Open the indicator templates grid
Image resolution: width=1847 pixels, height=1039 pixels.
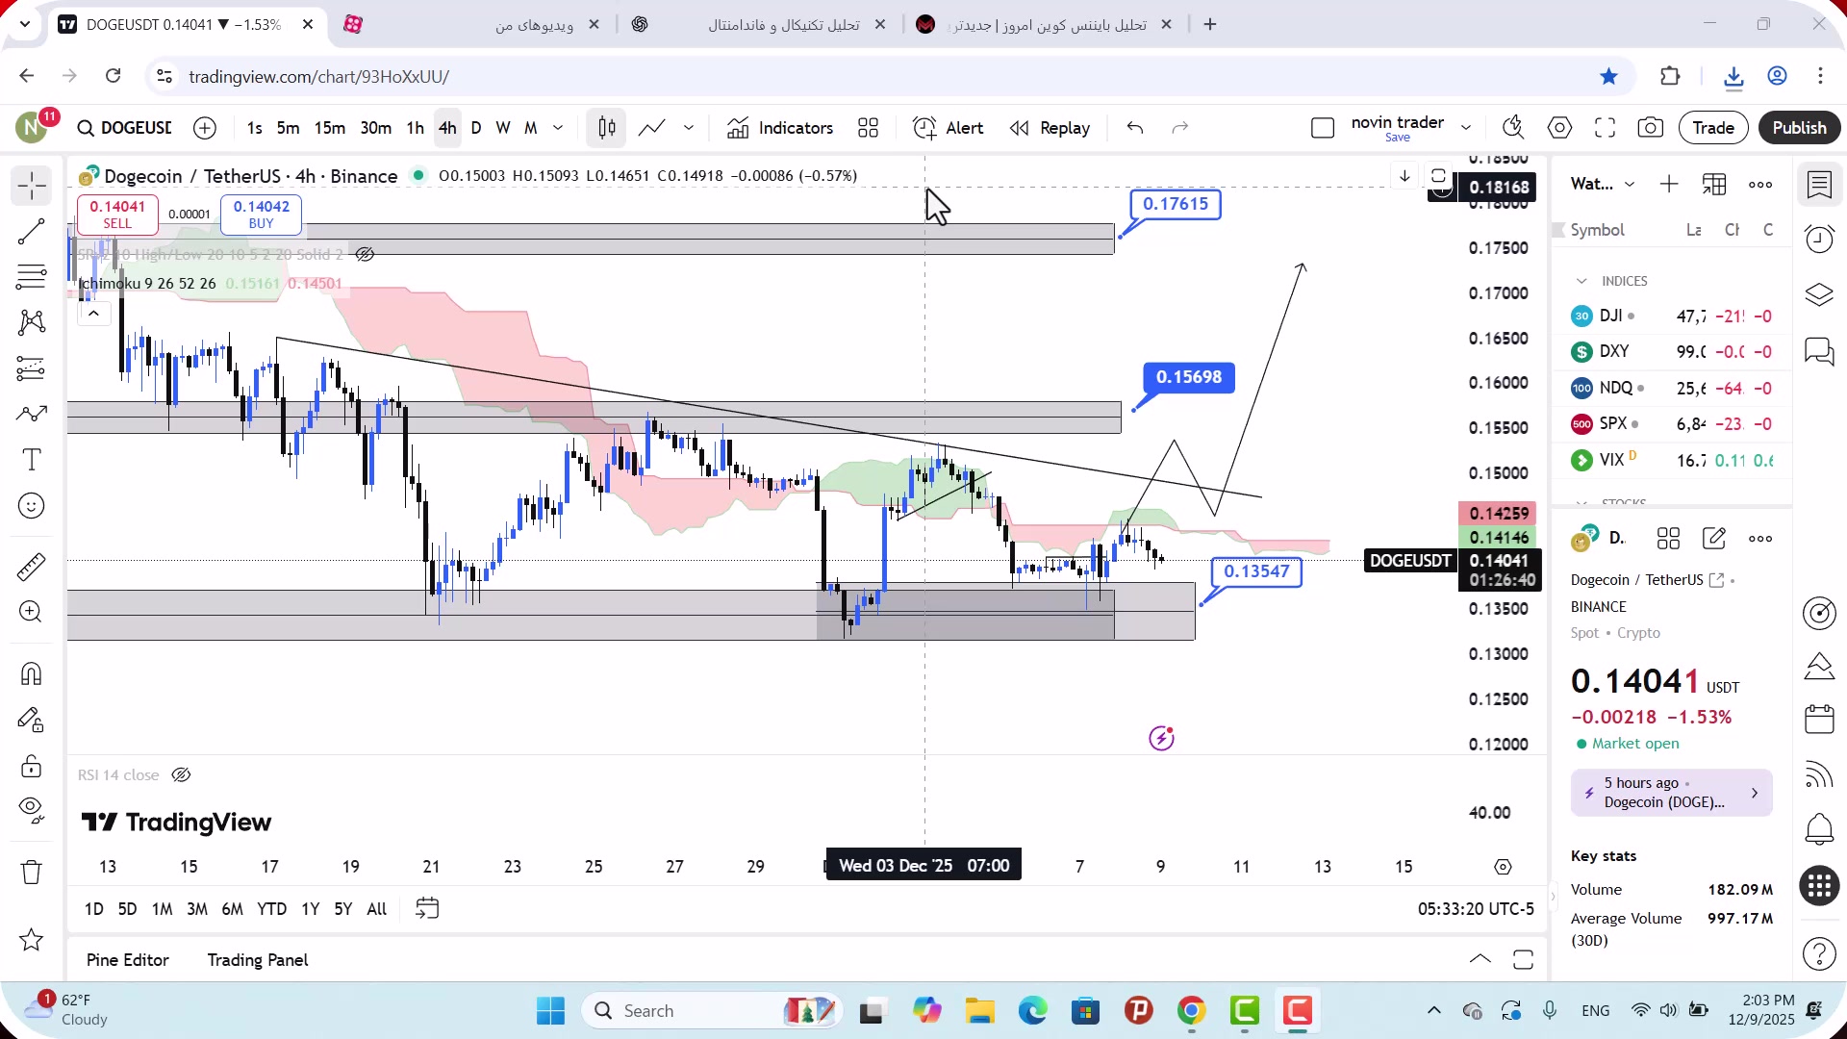(x=869, y=128)
